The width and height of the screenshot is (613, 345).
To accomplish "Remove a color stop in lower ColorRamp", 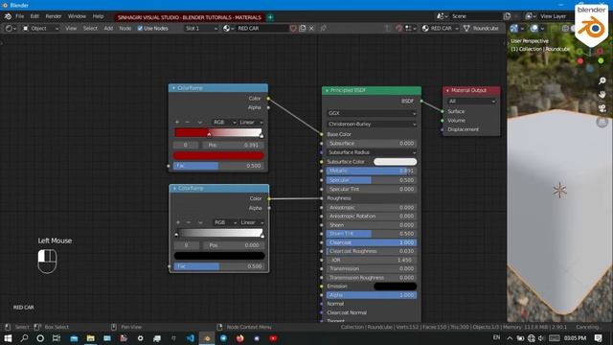I will [x=189, y=222].
